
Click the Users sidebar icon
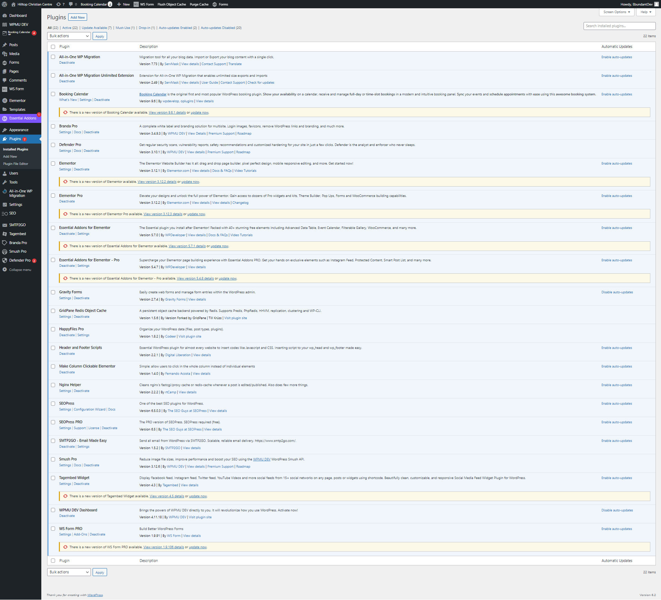(x=4, y=173)
